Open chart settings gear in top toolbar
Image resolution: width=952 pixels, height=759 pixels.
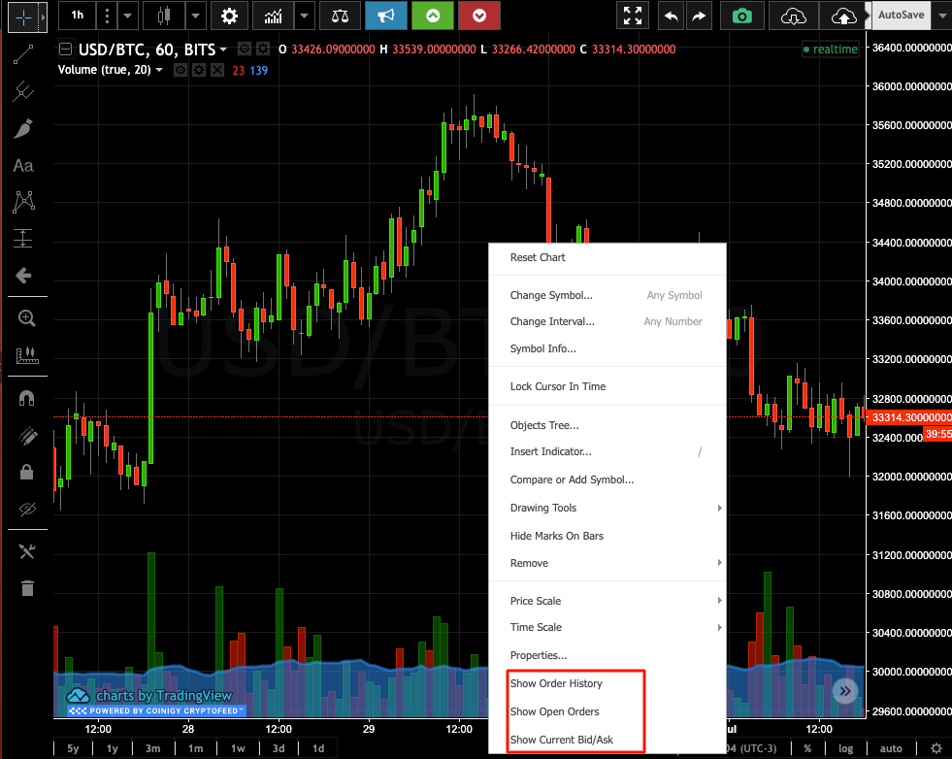tap(229, 16)
